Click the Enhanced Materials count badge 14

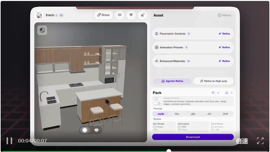(188, 61)
